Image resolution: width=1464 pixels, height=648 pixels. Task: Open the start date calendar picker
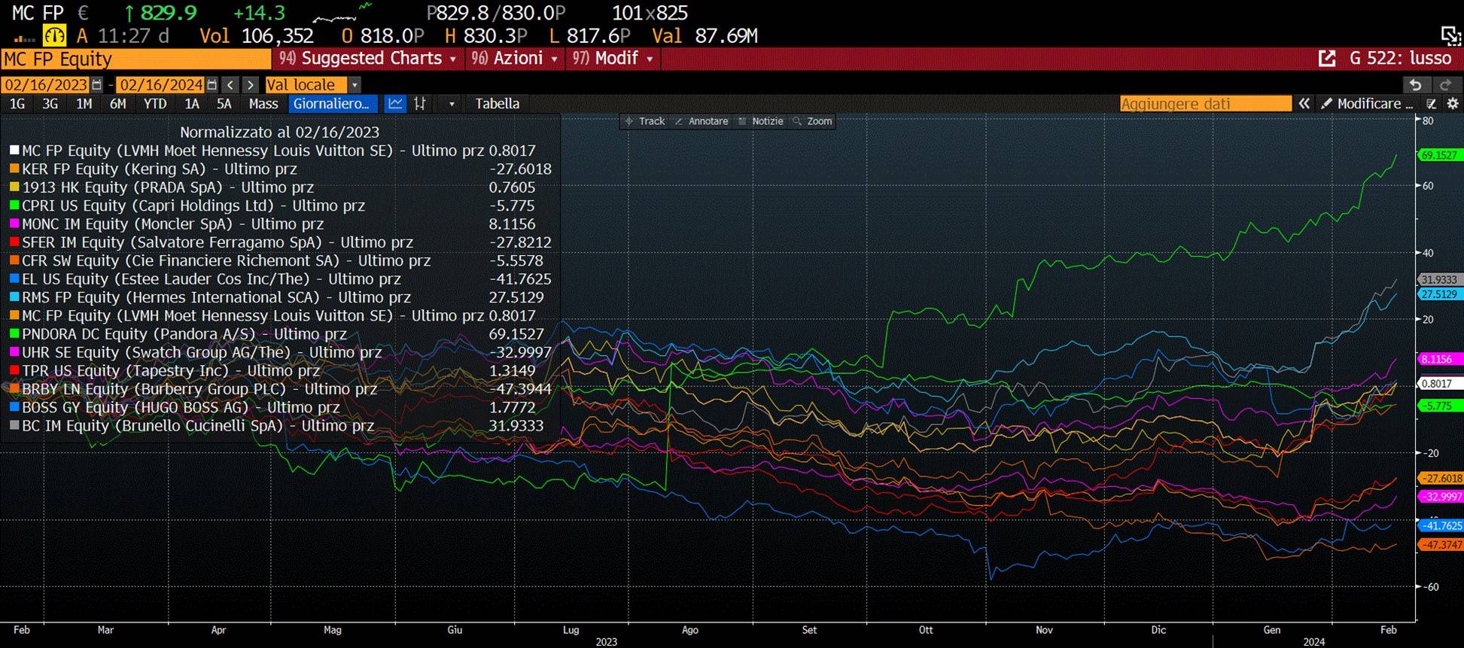pyautogui.click(x=96, y=85)
